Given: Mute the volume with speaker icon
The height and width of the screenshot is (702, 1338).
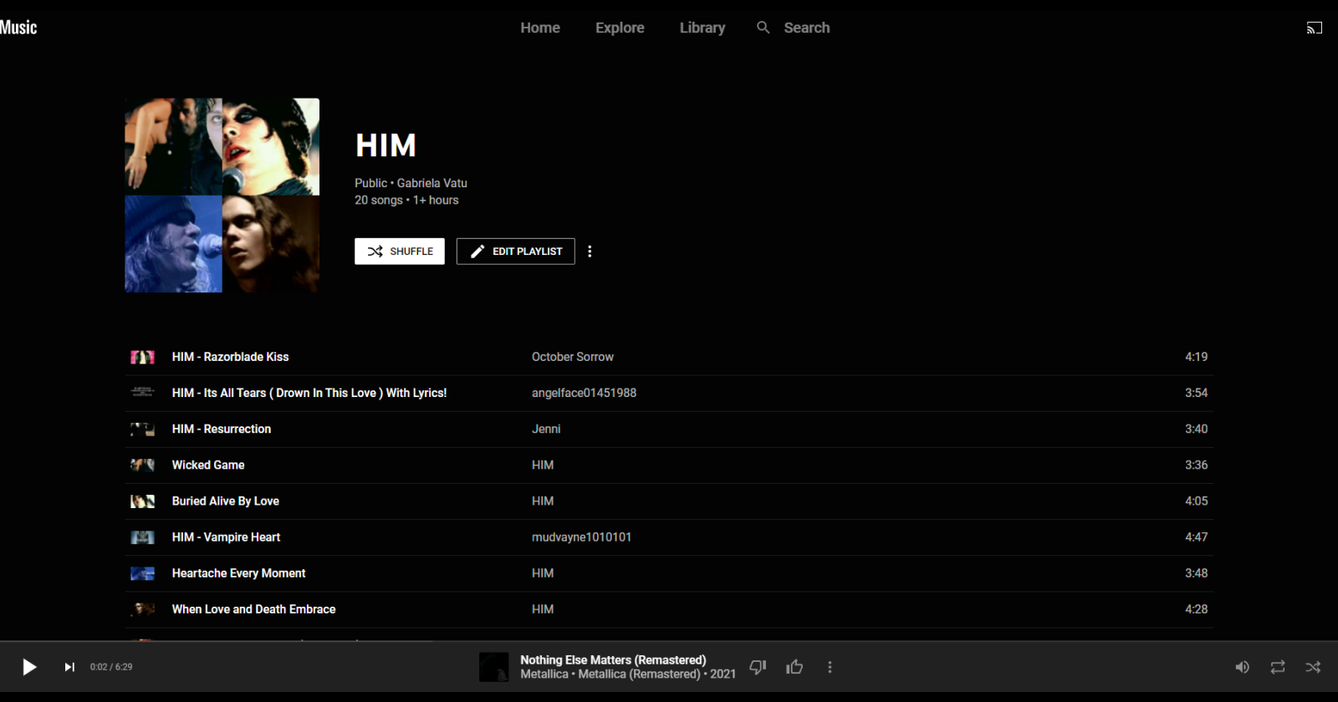Looking at the screenshot, I should 1242,667.
